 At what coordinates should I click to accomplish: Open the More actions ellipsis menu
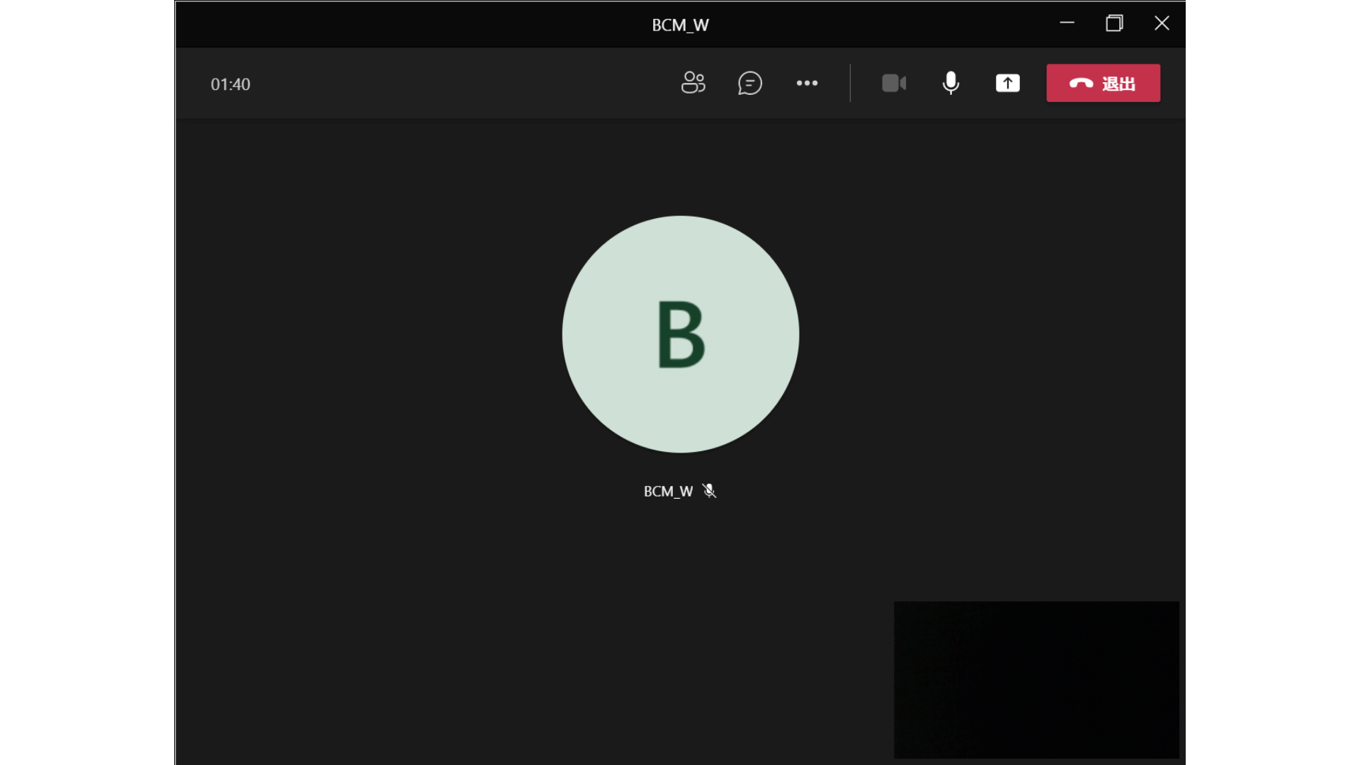click(x=807, y=83)
